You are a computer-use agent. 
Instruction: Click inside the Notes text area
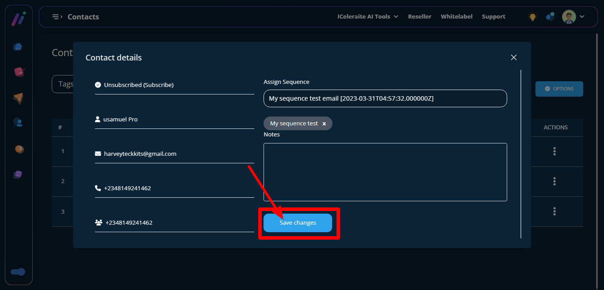coord(385,172)
